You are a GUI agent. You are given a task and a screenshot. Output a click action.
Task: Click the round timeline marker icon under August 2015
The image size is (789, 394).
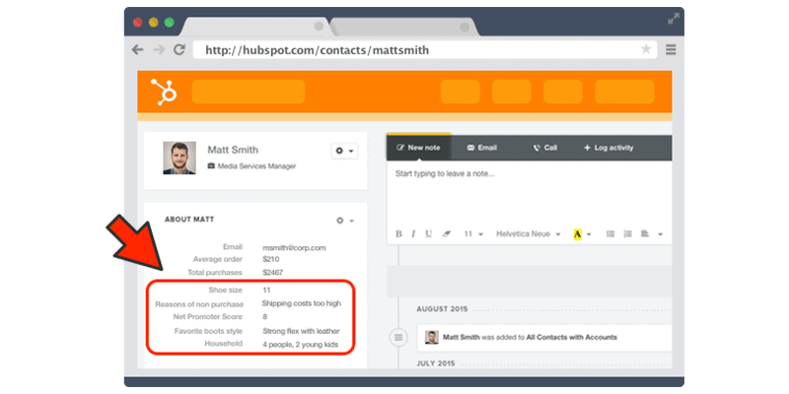click(x=398, y=338)
